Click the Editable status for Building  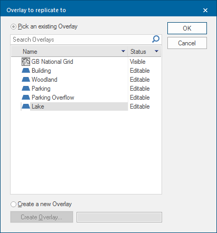pos(140,71)
